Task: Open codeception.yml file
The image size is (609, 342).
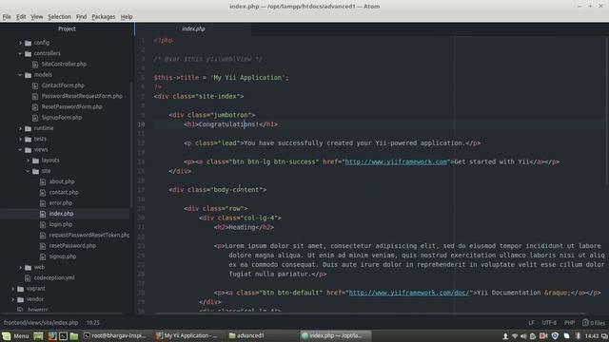Action: (54, 277)
